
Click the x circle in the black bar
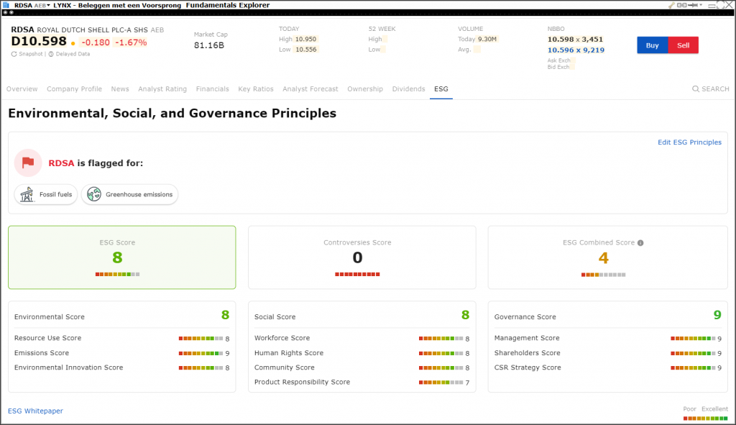pos(11,12)
